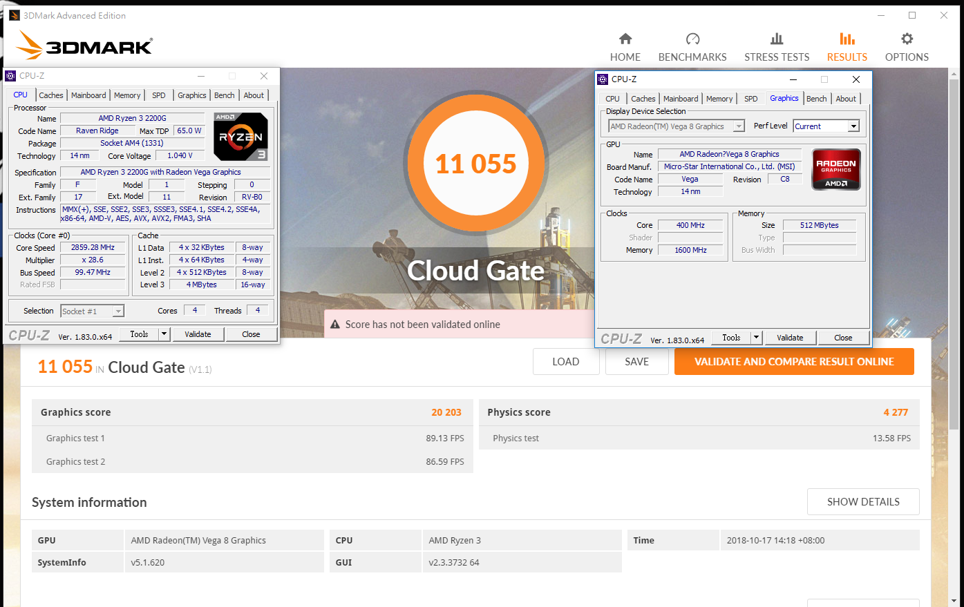The height and width of the screenshot is (607, 964).
Task: Click the 11 055 score circle
Action: [x=475, y=164]
